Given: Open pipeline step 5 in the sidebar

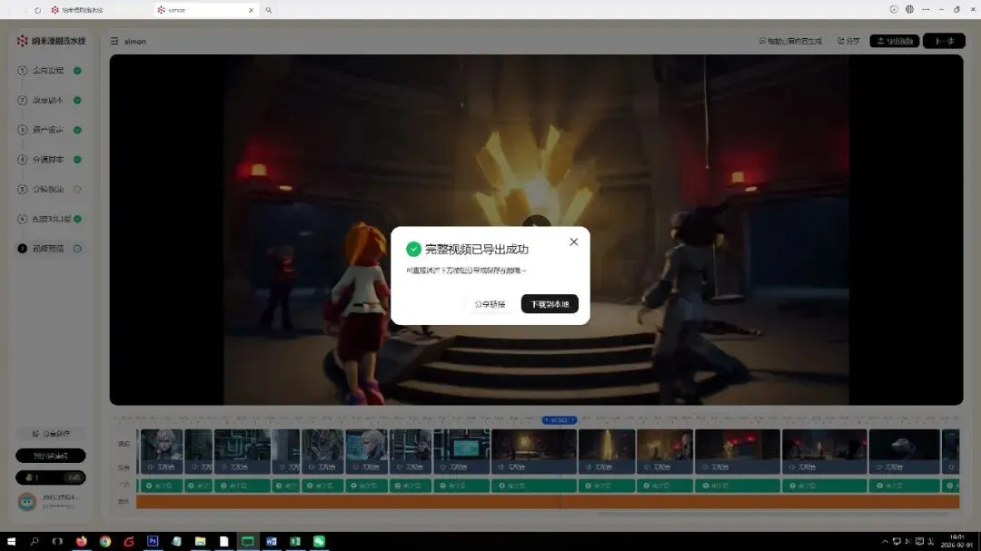Looking at the screenshot, I should click(x=48, y=190).
